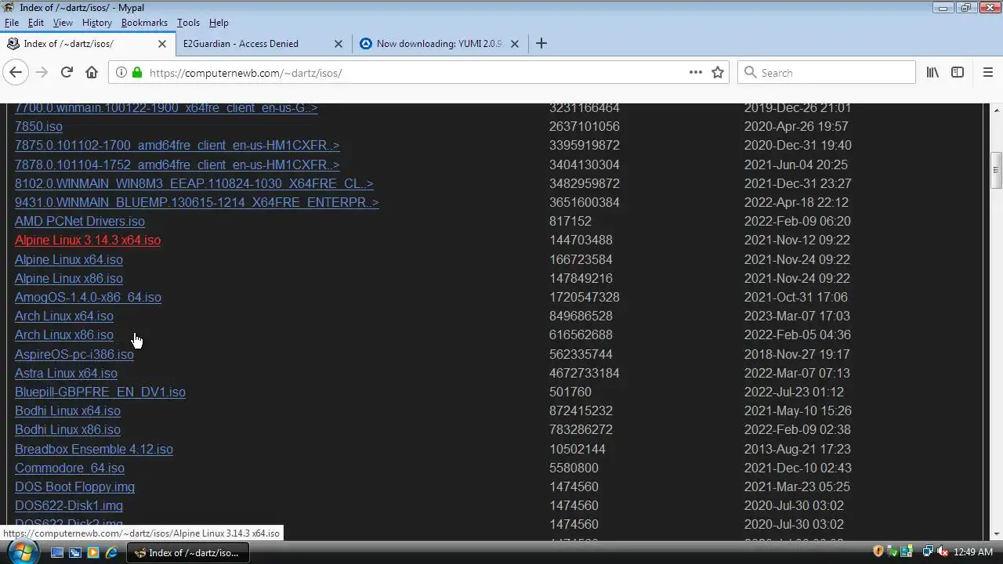Open page actions three-dots menu
The image size is (1003, 564).
click(695, 72)
